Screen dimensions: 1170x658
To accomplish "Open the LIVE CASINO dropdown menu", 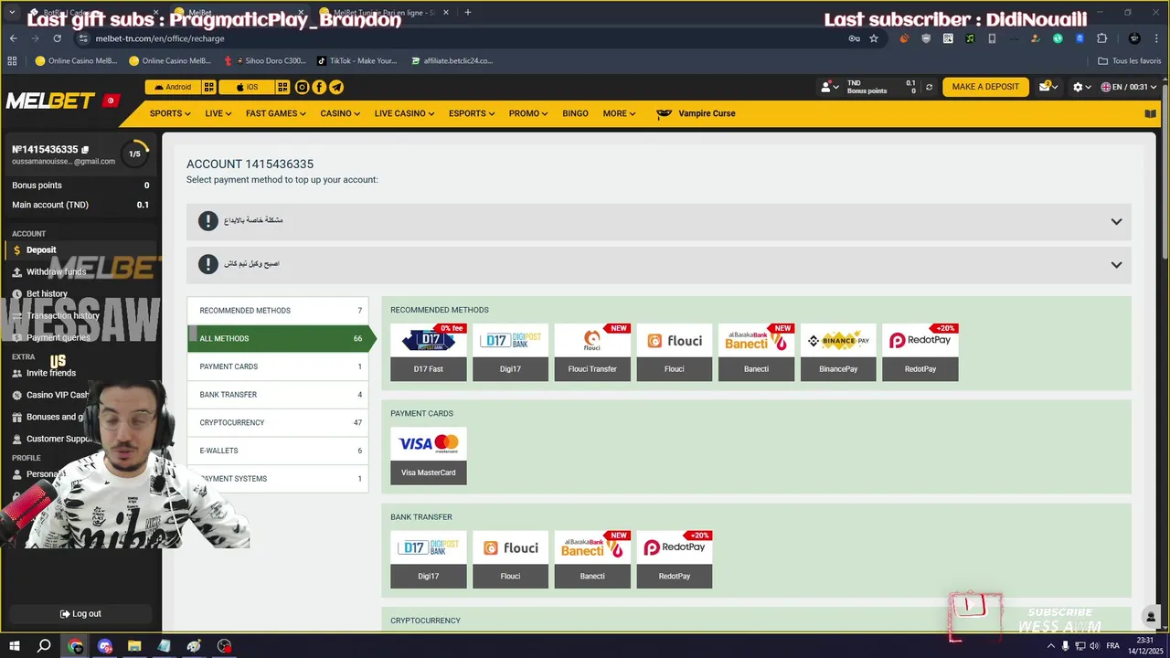I will click(x=405, y=113).
